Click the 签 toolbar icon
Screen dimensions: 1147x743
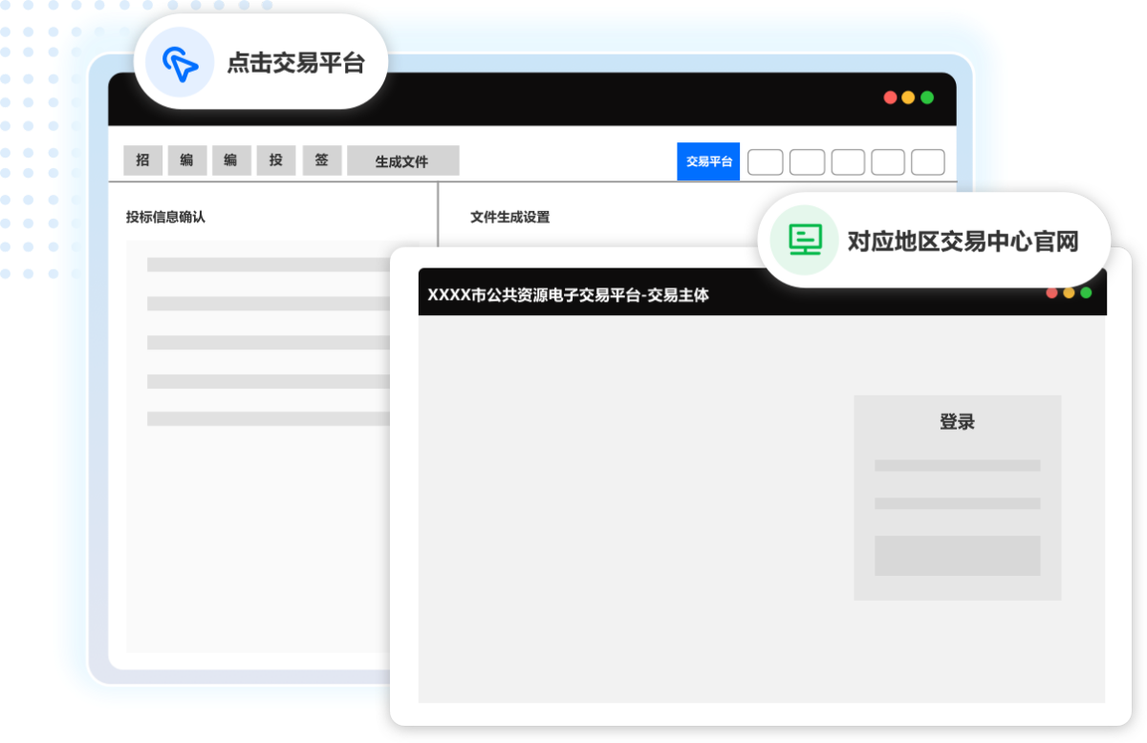[321, 160]
